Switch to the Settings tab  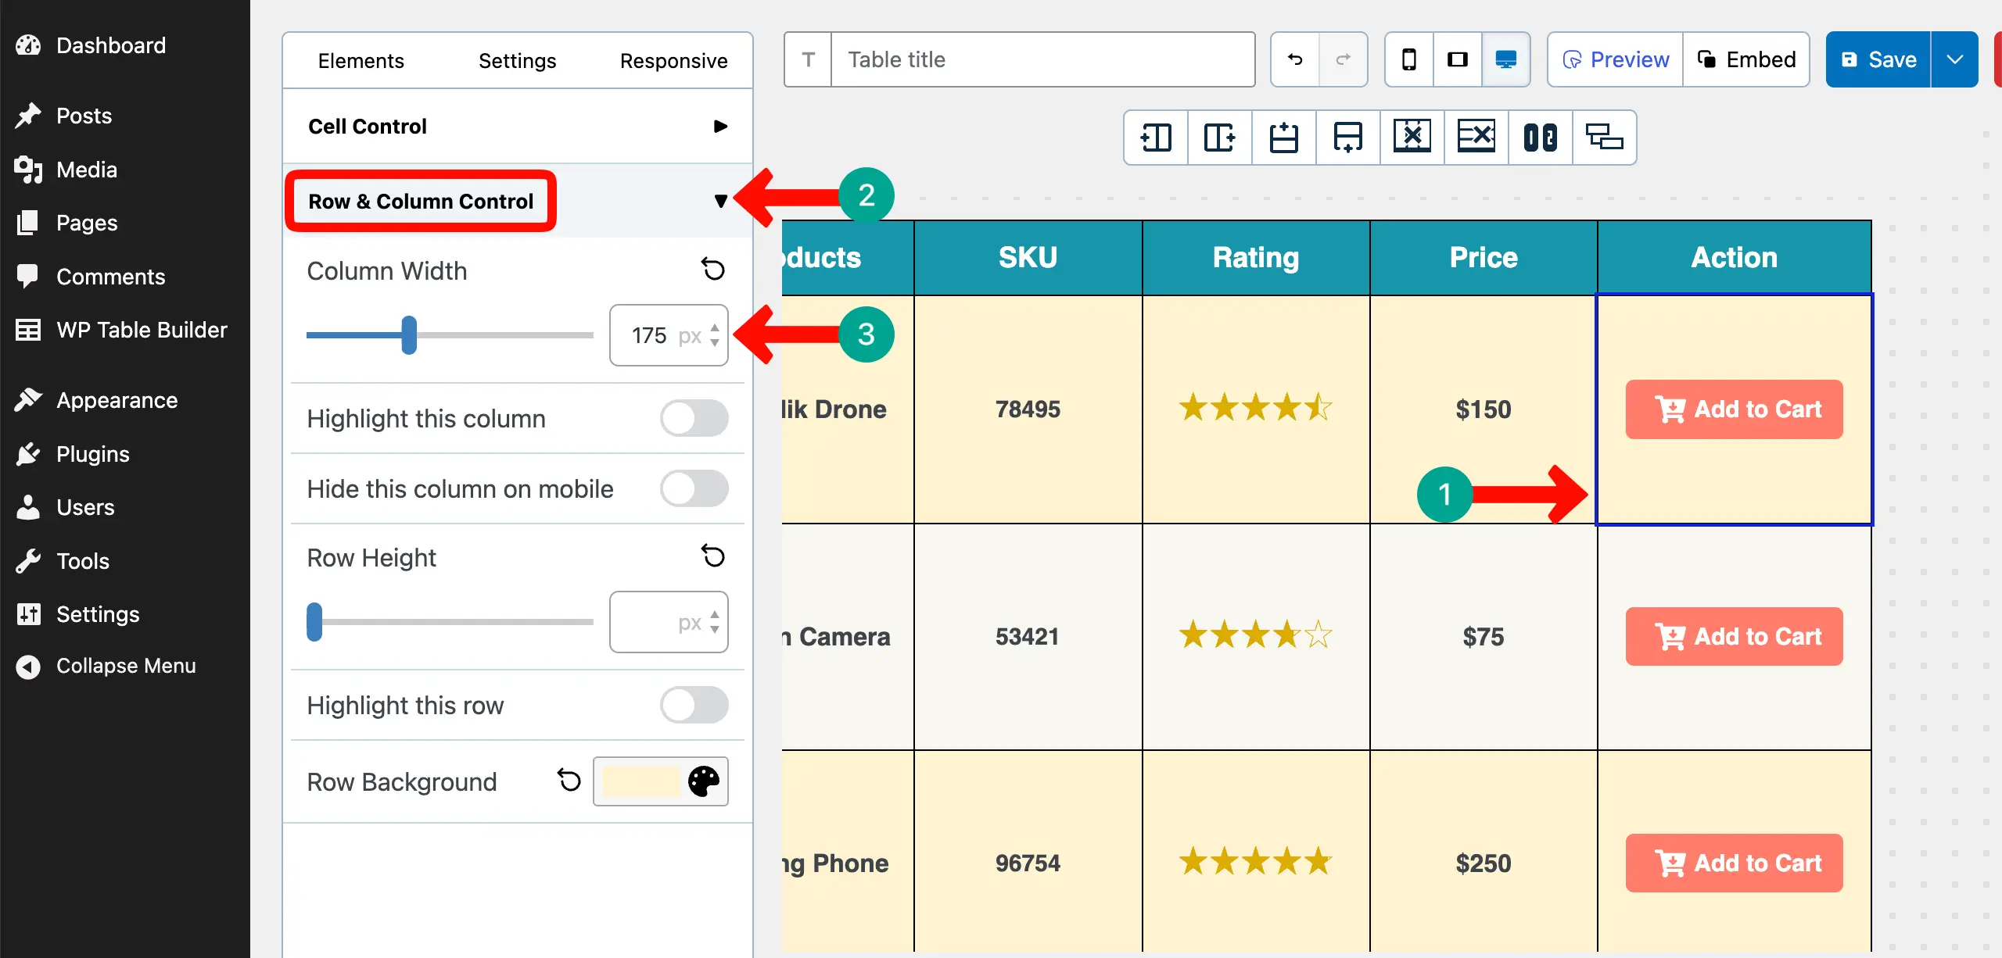[517, 60]
